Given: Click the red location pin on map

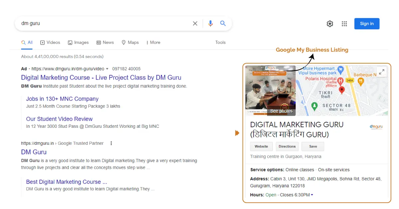Looking at the screenshot, I should click(x=341, y=90).
